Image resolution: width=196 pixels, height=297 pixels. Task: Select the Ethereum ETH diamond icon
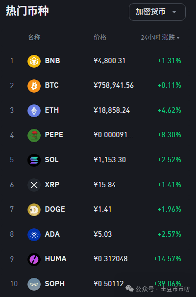point(34,111)
